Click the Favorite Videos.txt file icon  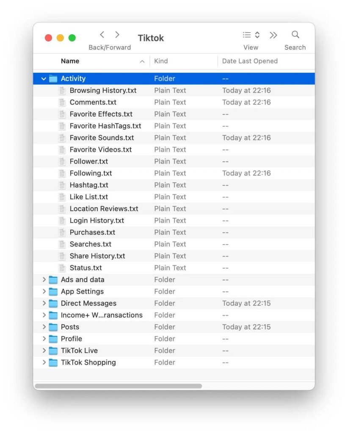[x=62, y=150]
